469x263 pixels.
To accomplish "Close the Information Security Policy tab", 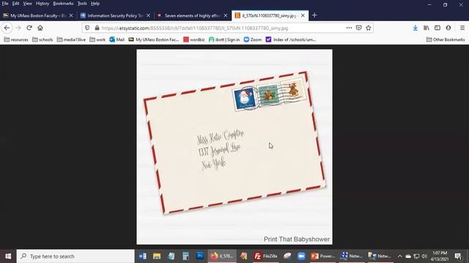I will [148, 15].
